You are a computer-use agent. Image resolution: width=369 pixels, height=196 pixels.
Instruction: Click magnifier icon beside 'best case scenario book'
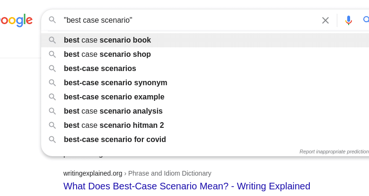click(x=53, y=40)
